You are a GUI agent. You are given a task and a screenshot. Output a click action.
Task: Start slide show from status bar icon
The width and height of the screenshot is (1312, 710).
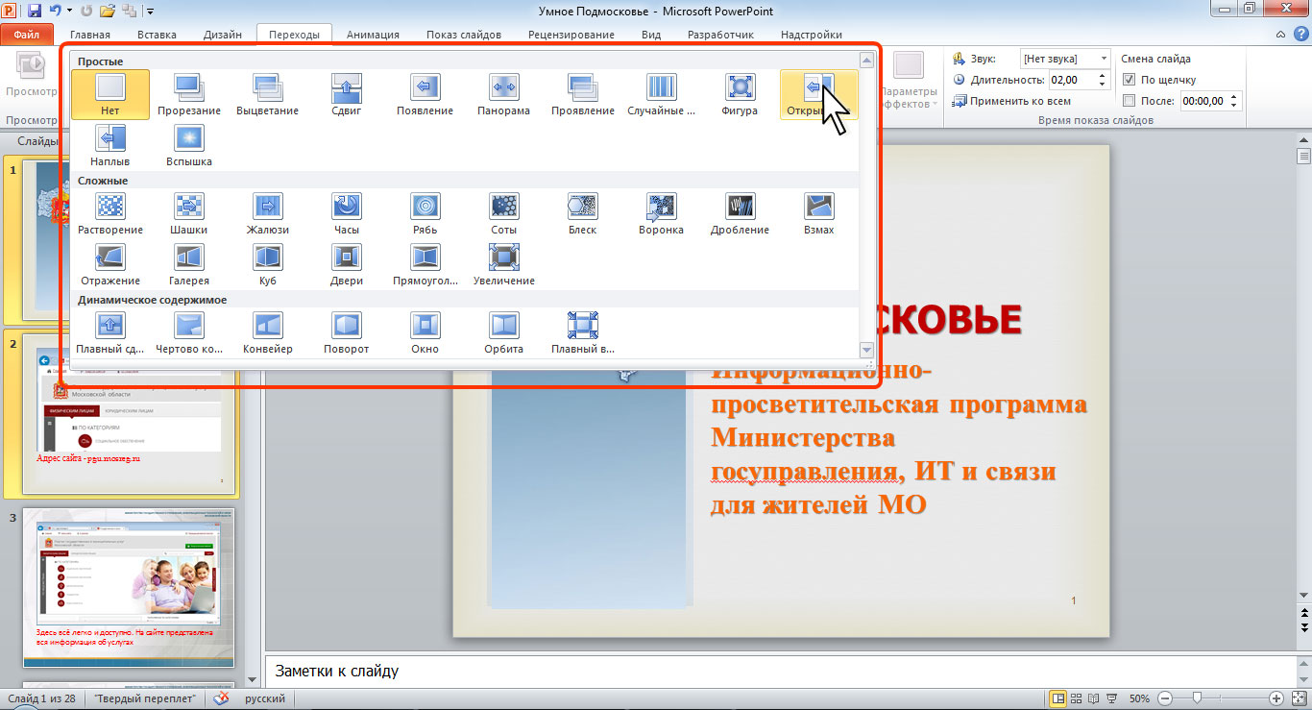point(1112,698)
